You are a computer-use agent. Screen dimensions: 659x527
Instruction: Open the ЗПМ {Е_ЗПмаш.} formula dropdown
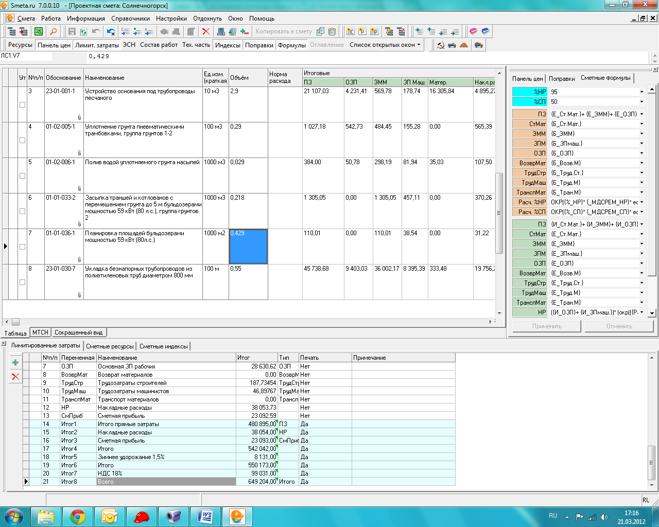click(641, 254)
